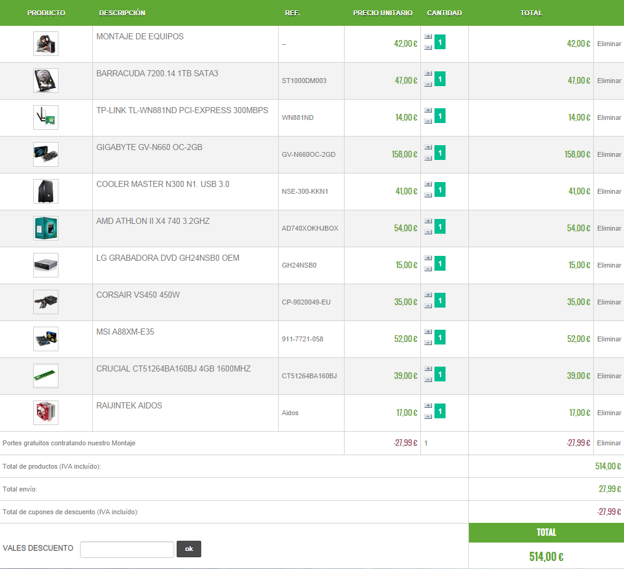Open LG GRABADORA DVD GH24NSB0 OEM description
The width and height of the screenshot is (624, 569).
pos(168,258)
